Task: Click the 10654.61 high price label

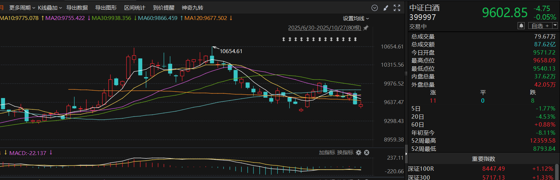Action: [x=231, y=51]
